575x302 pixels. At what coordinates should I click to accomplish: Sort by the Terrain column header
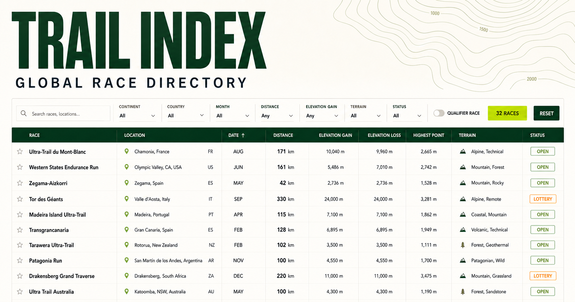pyautogui.click(x=467, y=135)
